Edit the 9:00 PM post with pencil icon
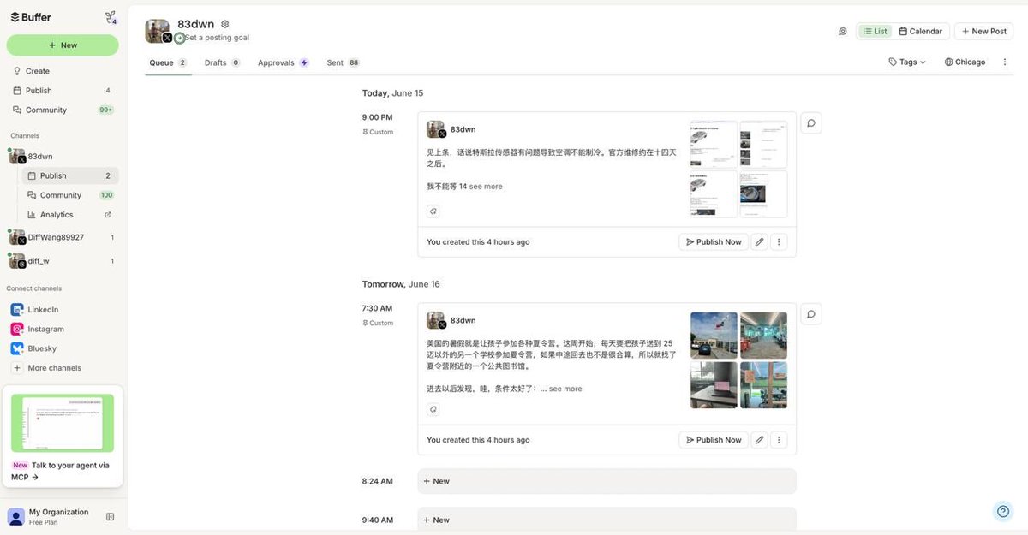 pyautogui.click(x=759, y=242)
